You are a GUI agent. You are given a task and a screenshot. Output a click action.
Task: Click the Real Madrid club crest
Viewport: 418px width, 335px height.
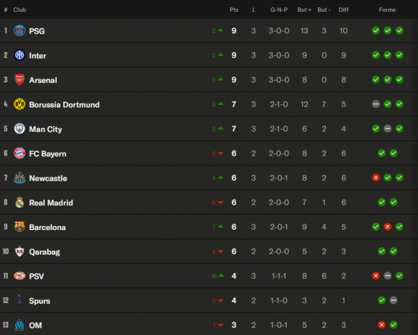[x=20, y=203]
